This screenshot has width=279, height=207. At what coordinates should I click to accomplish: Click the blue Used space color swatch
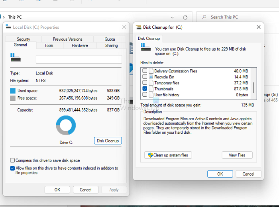coord(13,91)
